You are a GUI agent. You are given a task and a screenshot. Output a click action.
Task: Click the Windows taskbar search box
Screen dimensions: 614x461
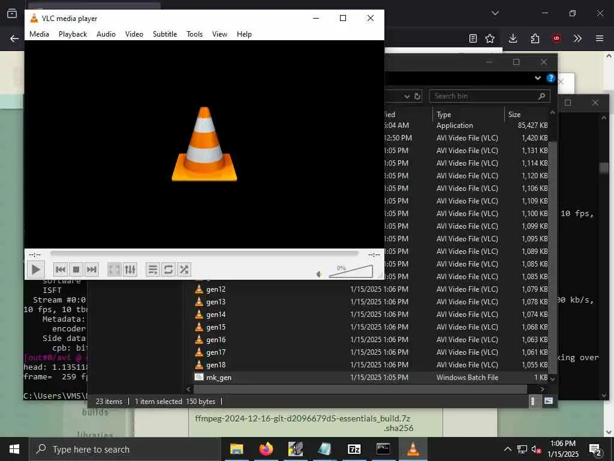[125, 449]
